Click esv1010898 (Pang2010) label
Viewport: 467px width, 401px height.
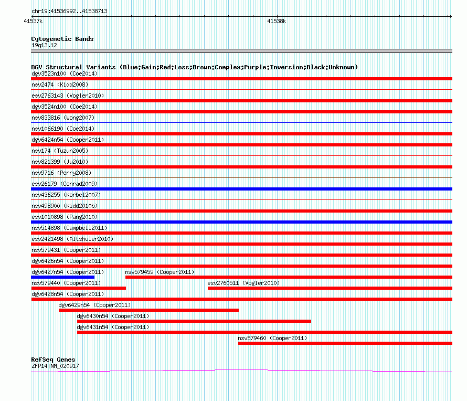(65, 217)
